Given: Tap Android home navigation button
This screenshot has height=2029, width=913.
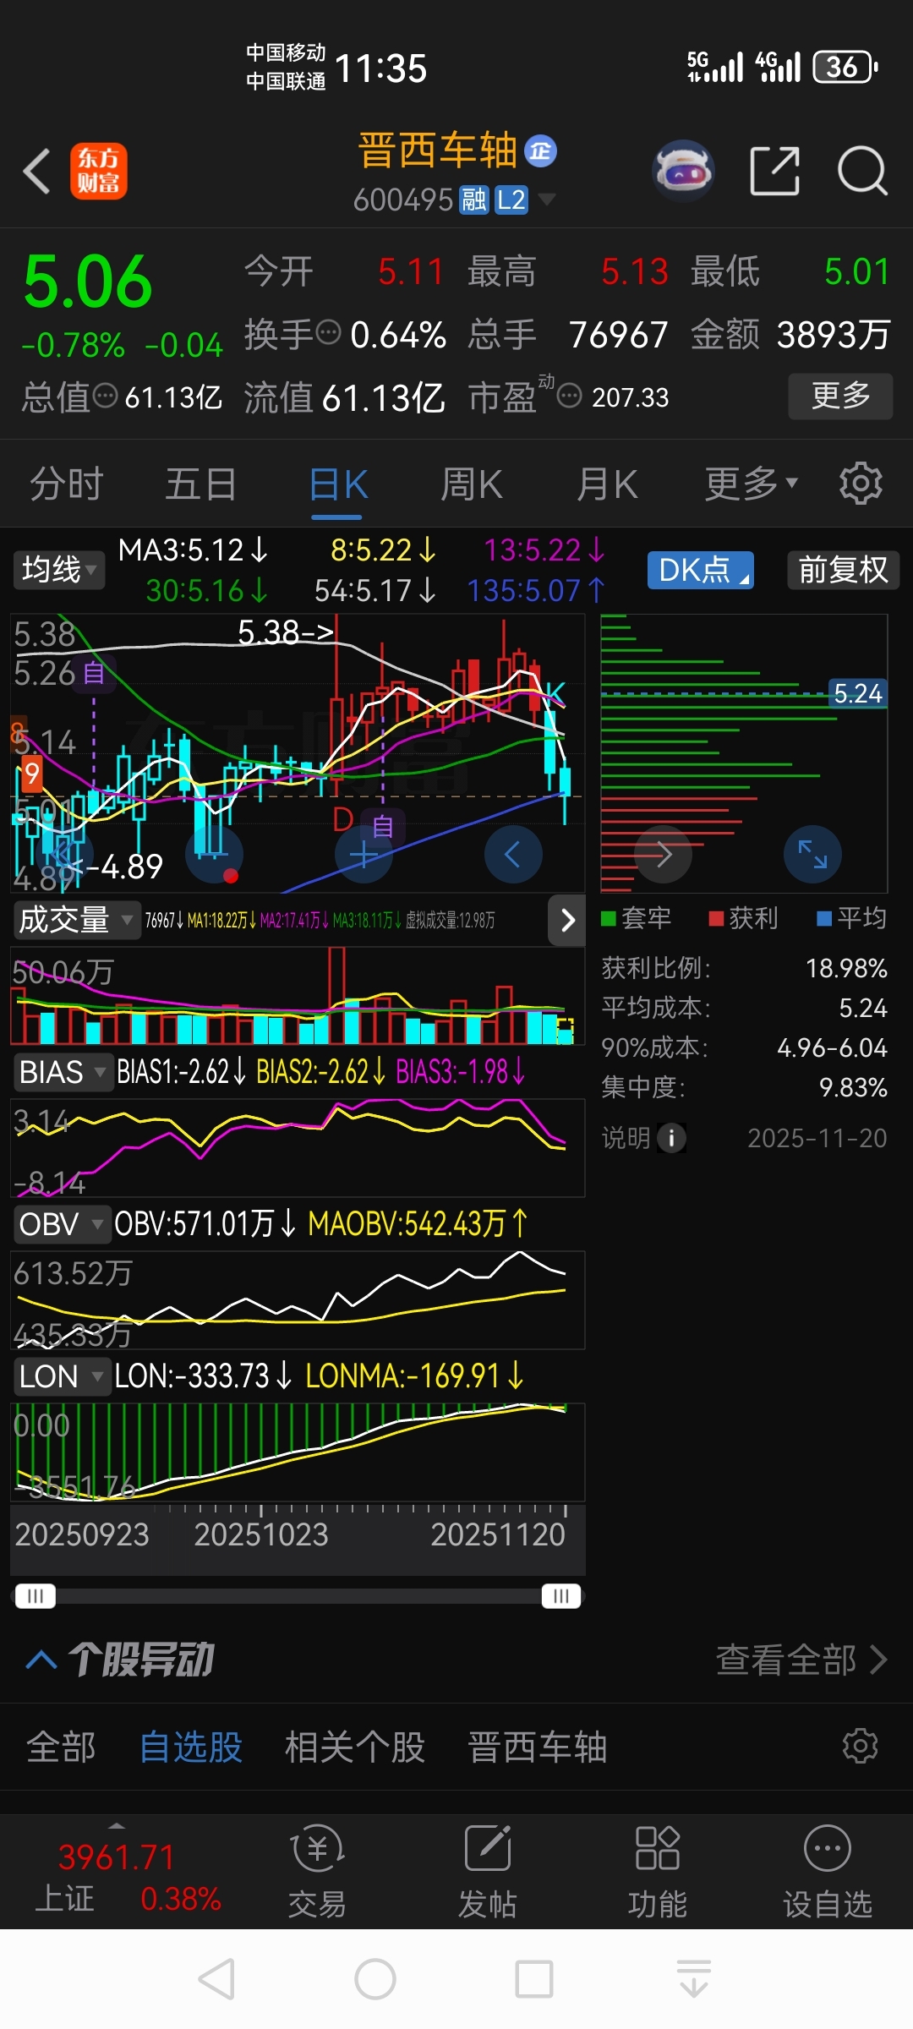Looking at the screenshot, I should coord(375,1979).
